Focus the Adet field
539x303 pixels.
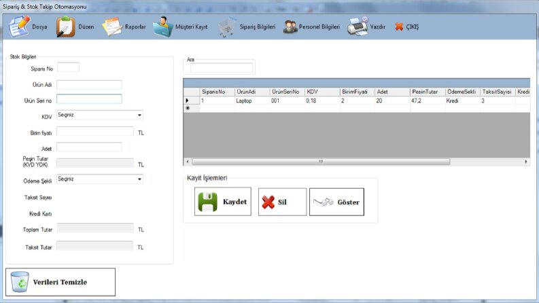89,147
